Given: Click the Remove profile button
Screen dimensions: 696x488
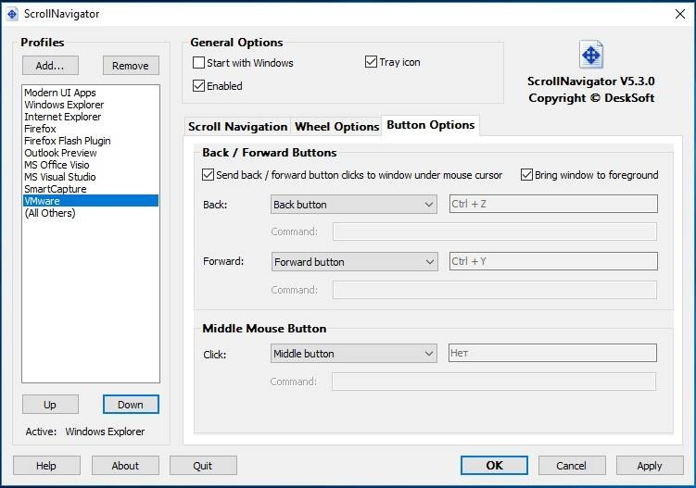Looking at the screenshot, I should (x=131, y=66).
